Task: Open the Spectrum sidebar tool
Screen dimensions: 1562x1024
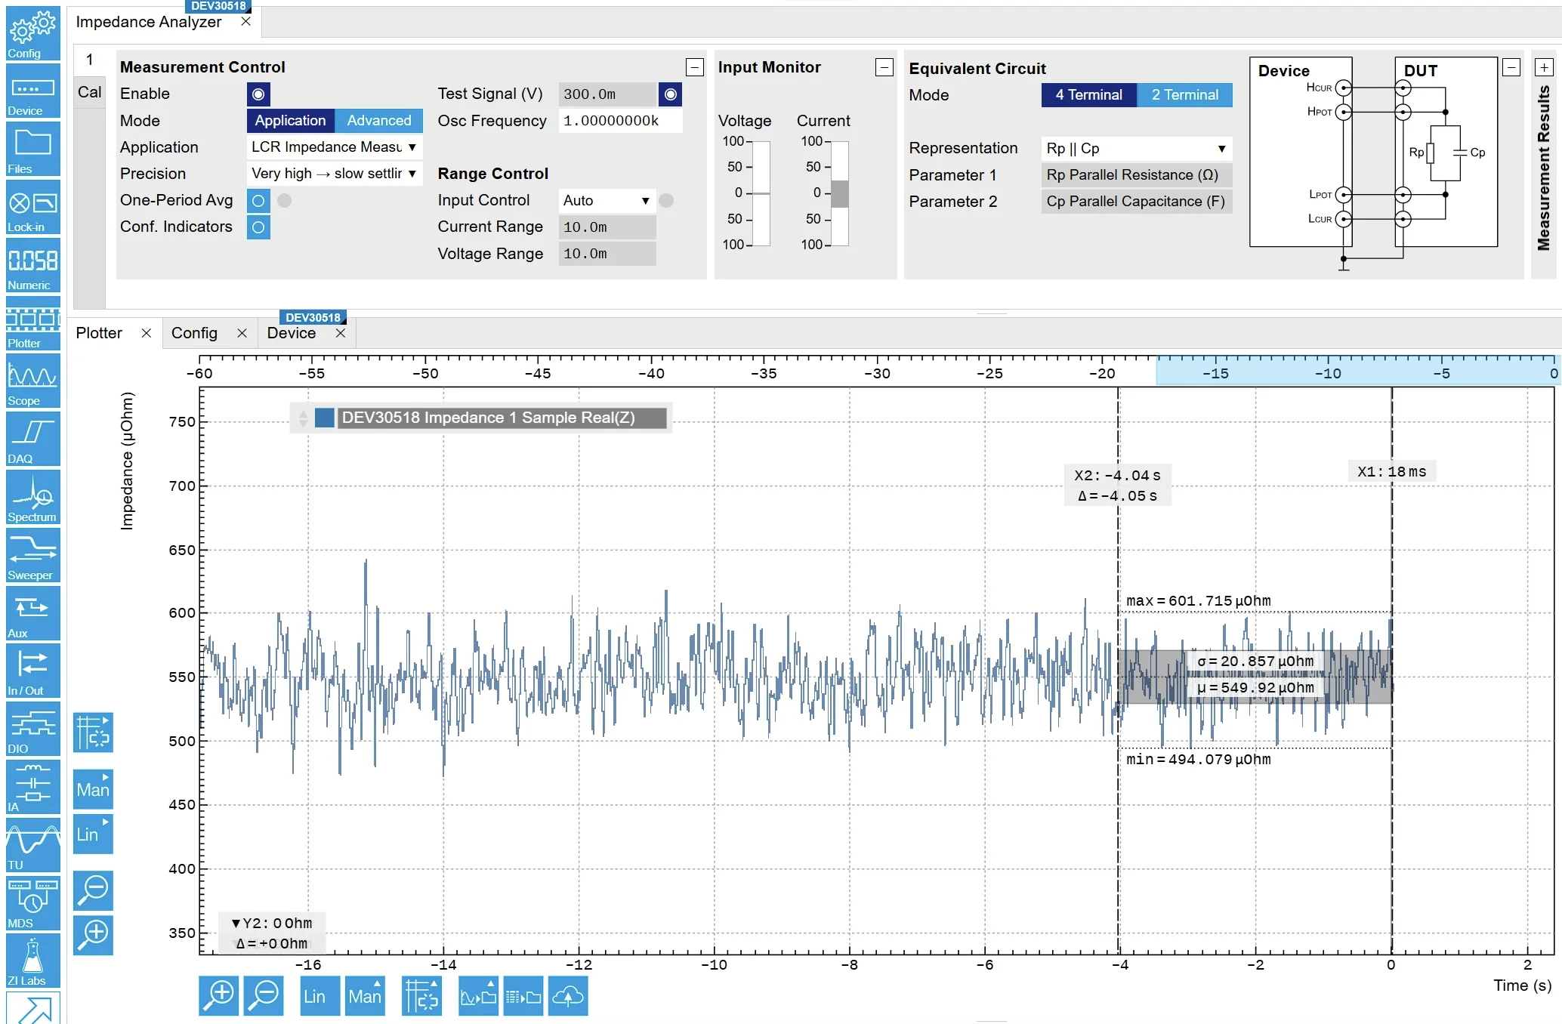Action: [32, 498]
